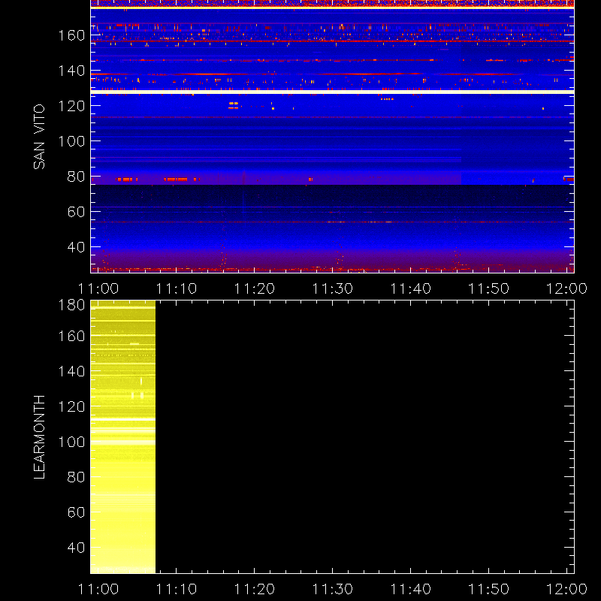Pick the 40 tick label on the LEARMONTH axis
601x601 pixels.
pos(76,548)
